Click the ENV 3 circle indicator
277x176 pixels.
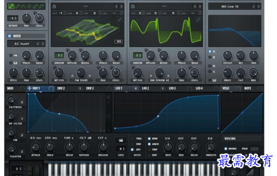(x=109, y=88)
